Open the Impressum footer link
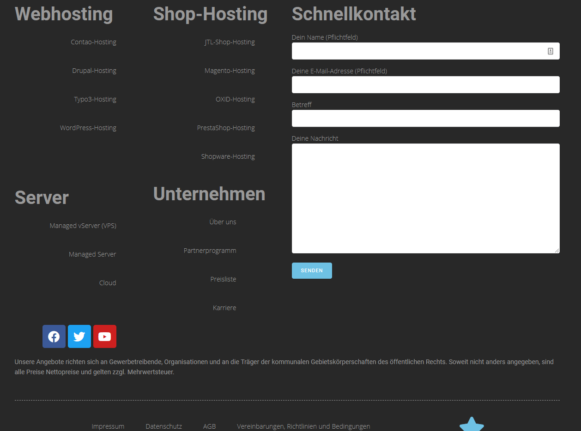 click(x=108, y=426)
